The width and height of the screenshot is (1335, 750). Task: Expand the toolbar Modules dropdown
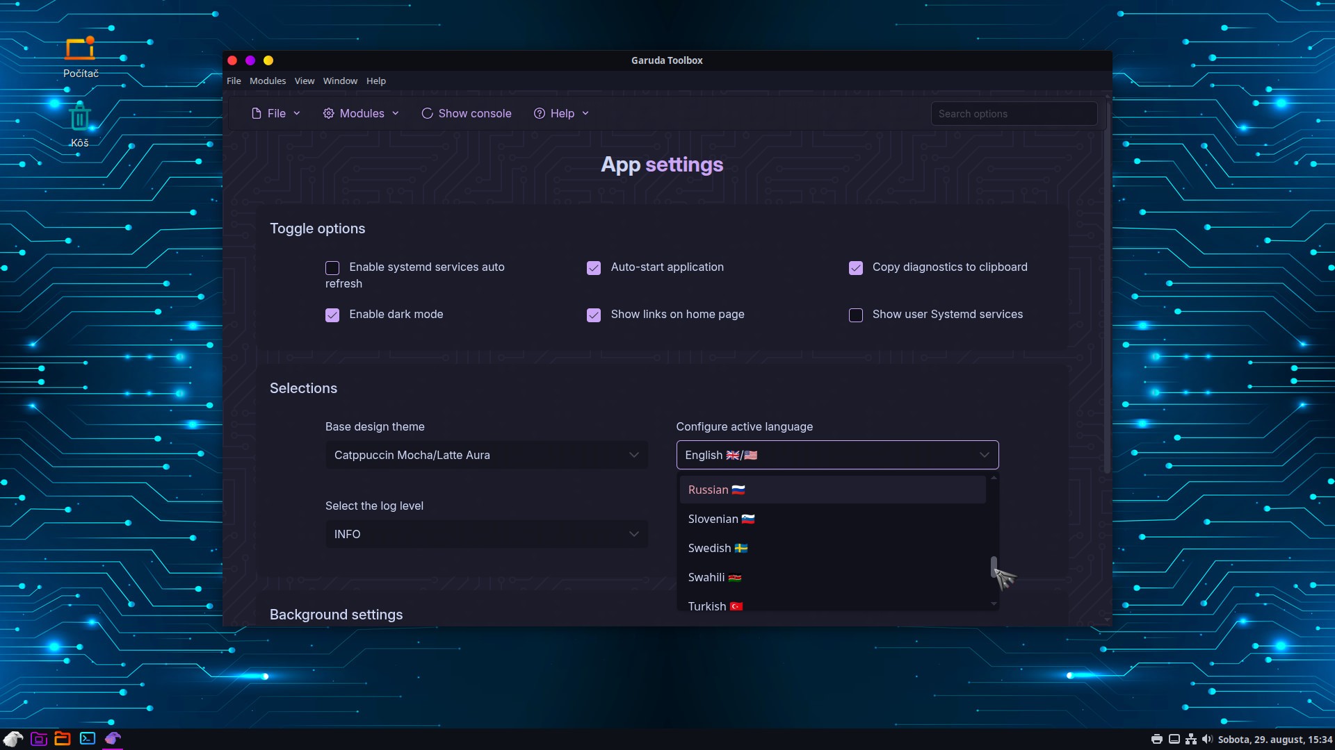361,113
